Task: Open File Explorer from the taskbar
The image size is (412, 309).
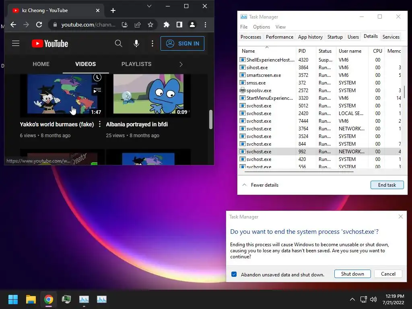Action: (31, 299)
